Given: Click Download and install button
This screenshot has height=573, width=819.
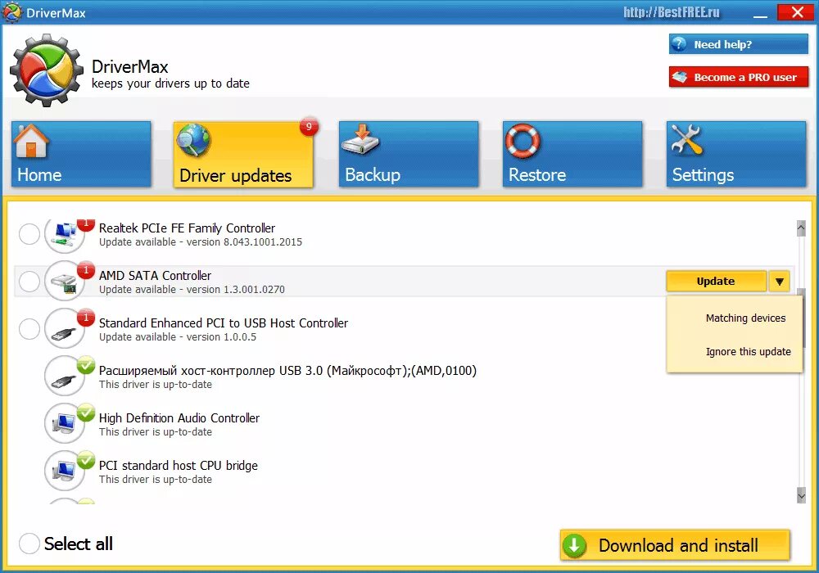Looking at the screenshot, I should pyautogui.click(x=676, y=545).
